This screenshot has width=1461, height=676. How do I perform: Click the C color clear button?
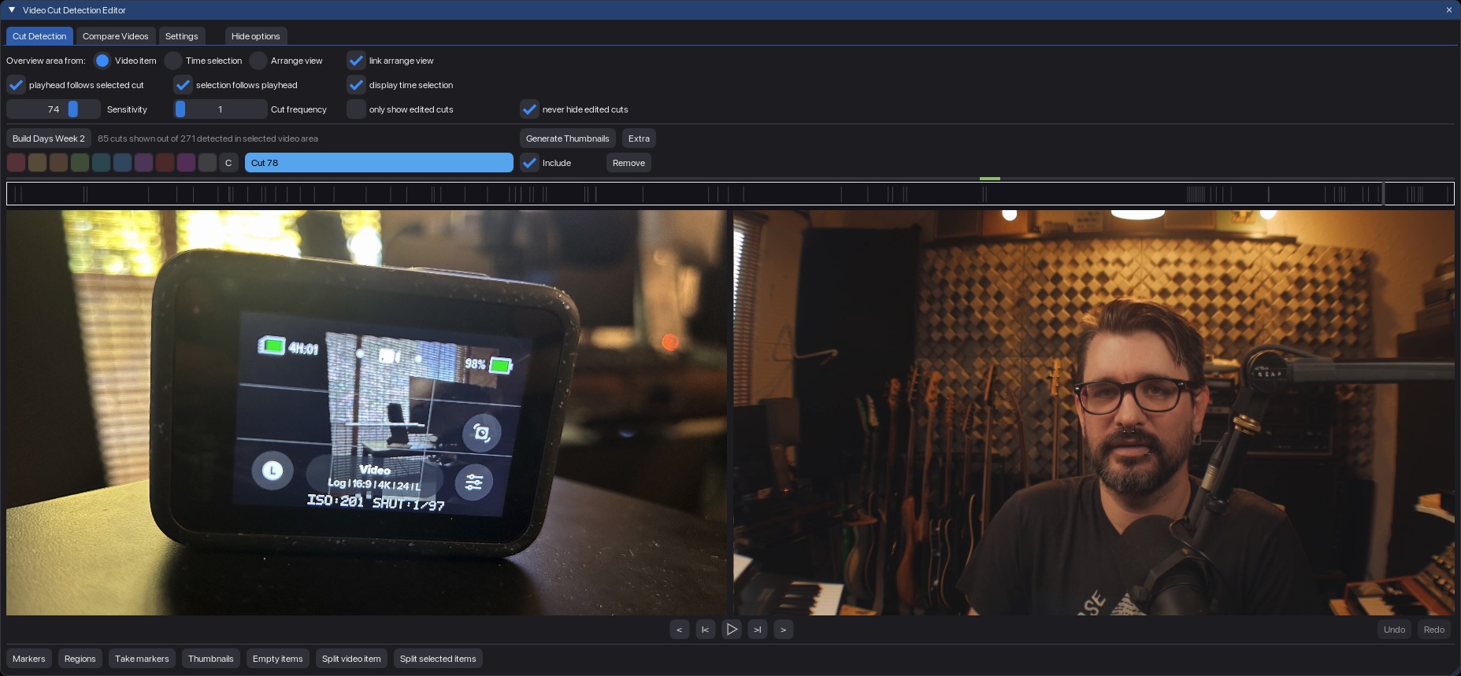[228, 163]
